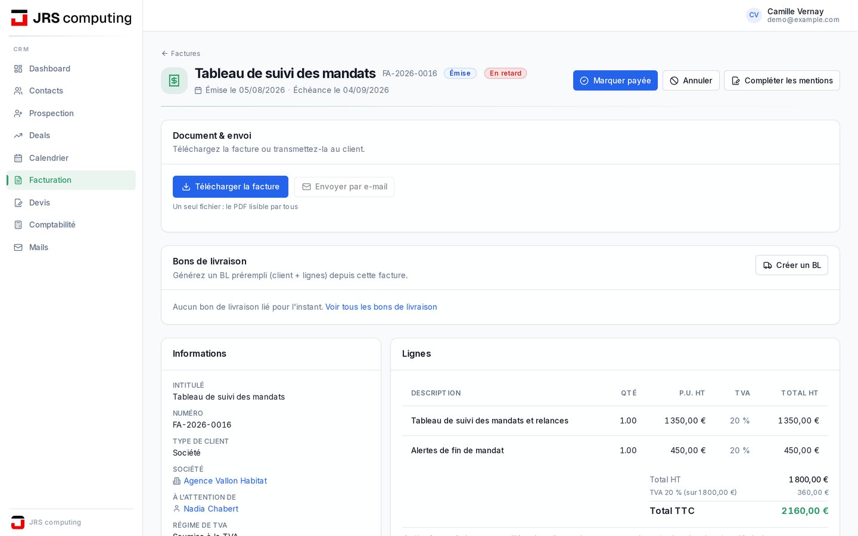Click the JRS computing logo icon

click(19, 18)
